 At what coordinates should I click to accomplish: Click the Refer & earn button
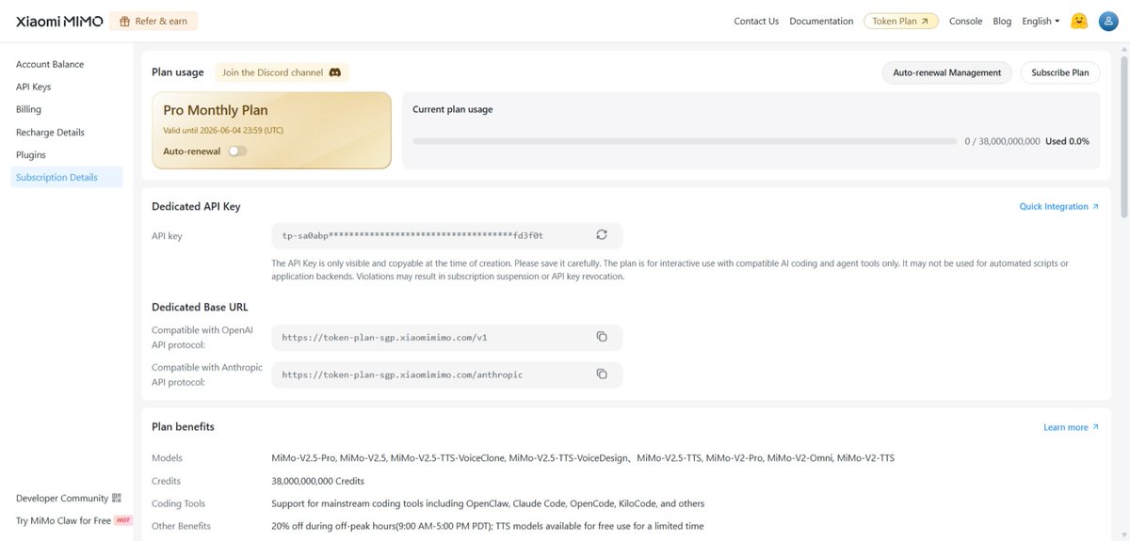pyautogui.click(x=153, y=21)
